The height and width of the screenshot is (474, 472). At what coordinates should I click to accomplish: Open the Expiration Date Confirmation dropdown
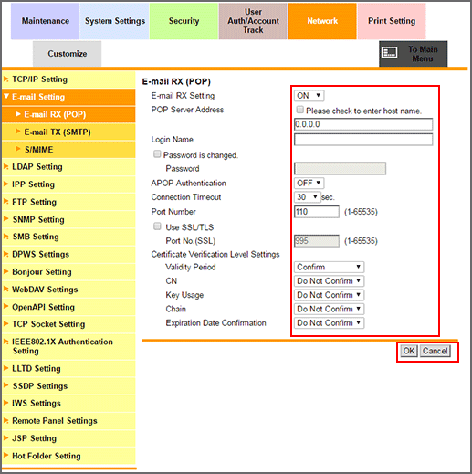pyautogui.click(x=329, y=323)
